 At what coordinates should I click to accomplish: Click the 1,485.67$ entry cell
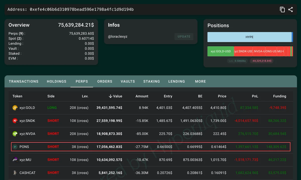tap(164, 121)
